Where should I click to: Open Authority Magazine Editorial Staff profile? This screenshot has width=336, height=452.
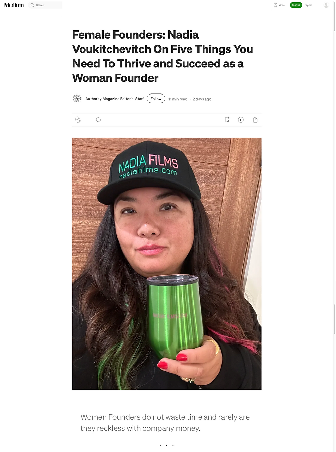click(x=115, y=99)
